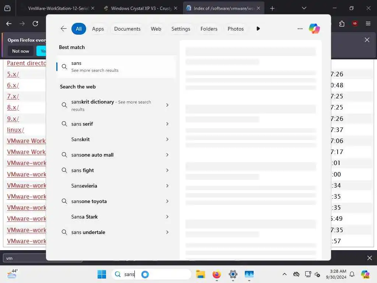Viewport: 377px width, 283px height.
Task: Expand the Sanskrit suggestion chevron
Action: tap(168, 139)
